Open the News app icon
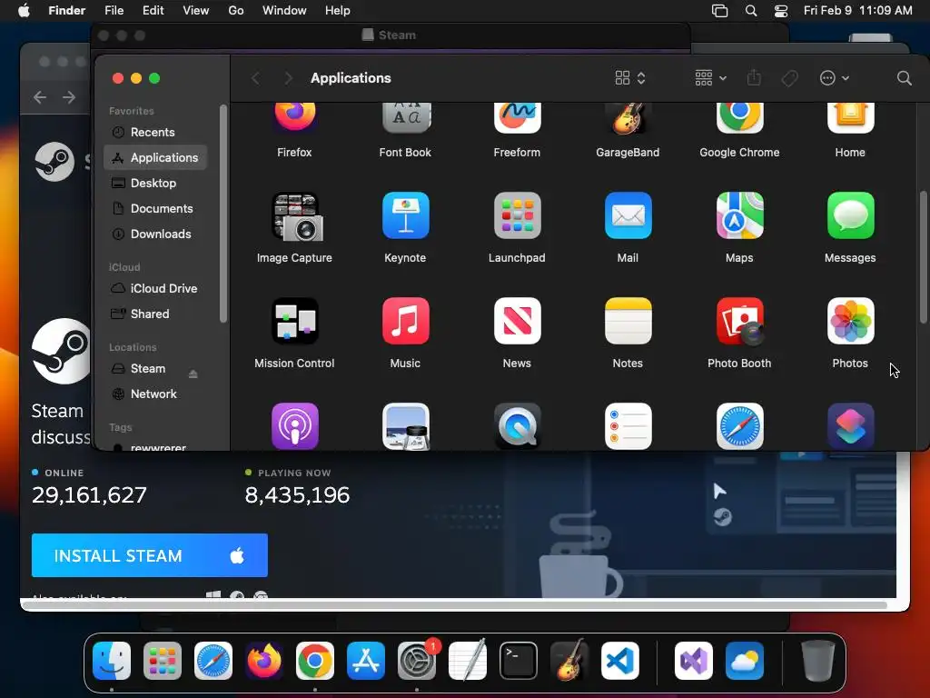Screen dimensions: 930x698 tap(517, 321)
